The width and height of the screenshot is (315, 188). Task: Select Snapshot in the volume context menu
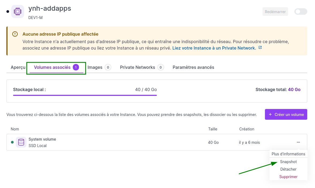point(288,162)
